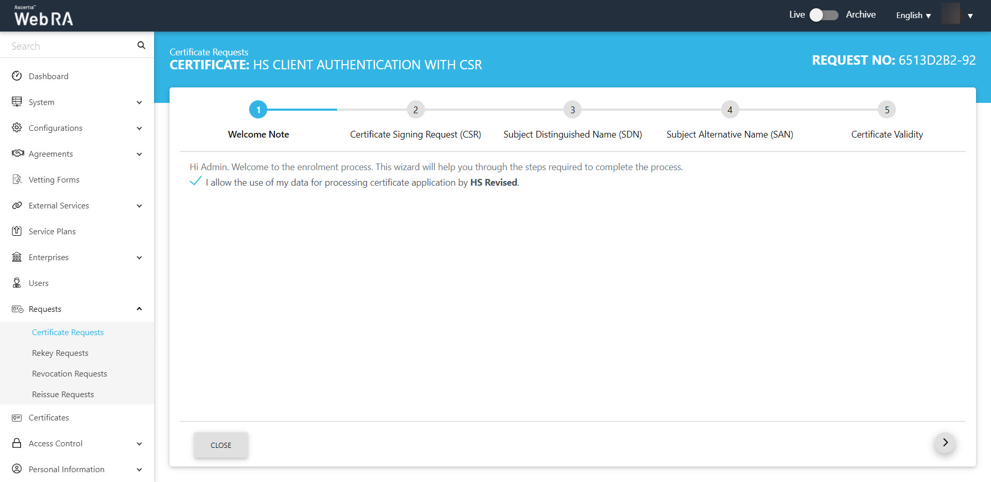991x482 pixels.
Task: Toggle the Live/Archive switch
Action: [x=824, y=15]
